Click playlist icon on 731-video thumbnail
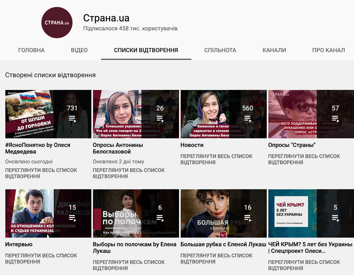This screenshot has height=275, width=354. (x=72, y=119)
